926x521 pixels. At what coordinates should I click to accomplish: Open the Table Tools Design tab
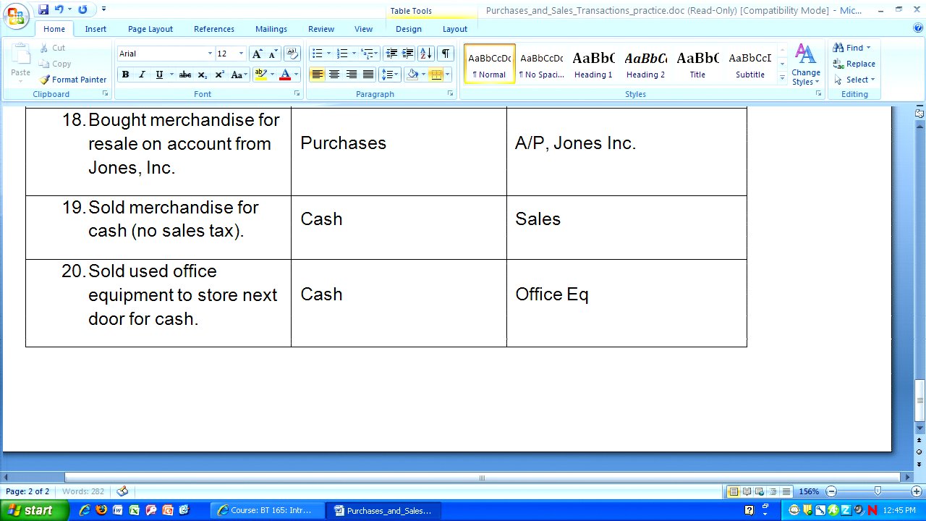[x=408, y=29]
